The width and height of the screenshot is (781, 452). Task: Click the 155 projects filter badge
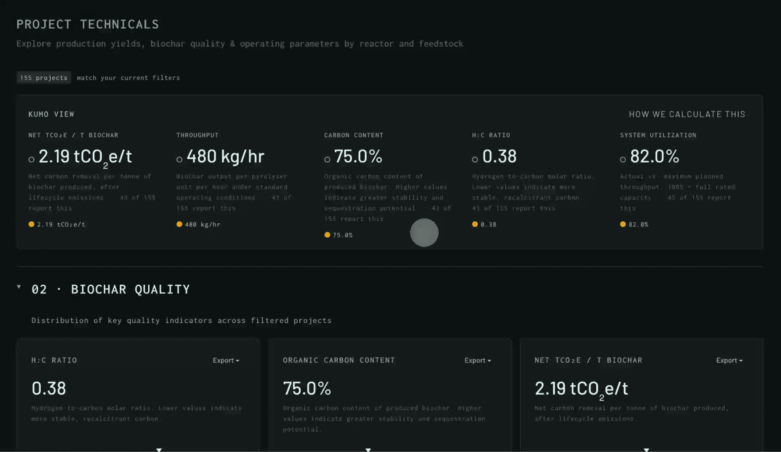pos(44,78)
